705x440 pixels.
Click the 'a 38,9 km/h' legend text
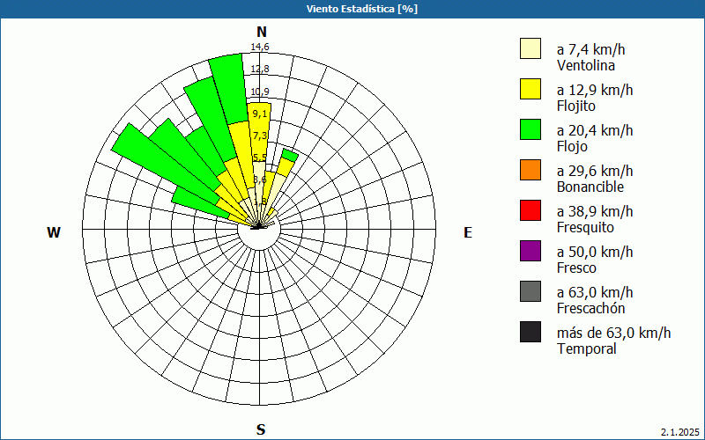tap(595, 211)
